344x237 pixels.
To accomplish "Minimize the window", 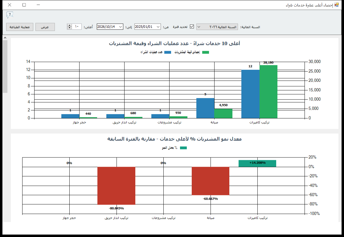I will point(39,5).
